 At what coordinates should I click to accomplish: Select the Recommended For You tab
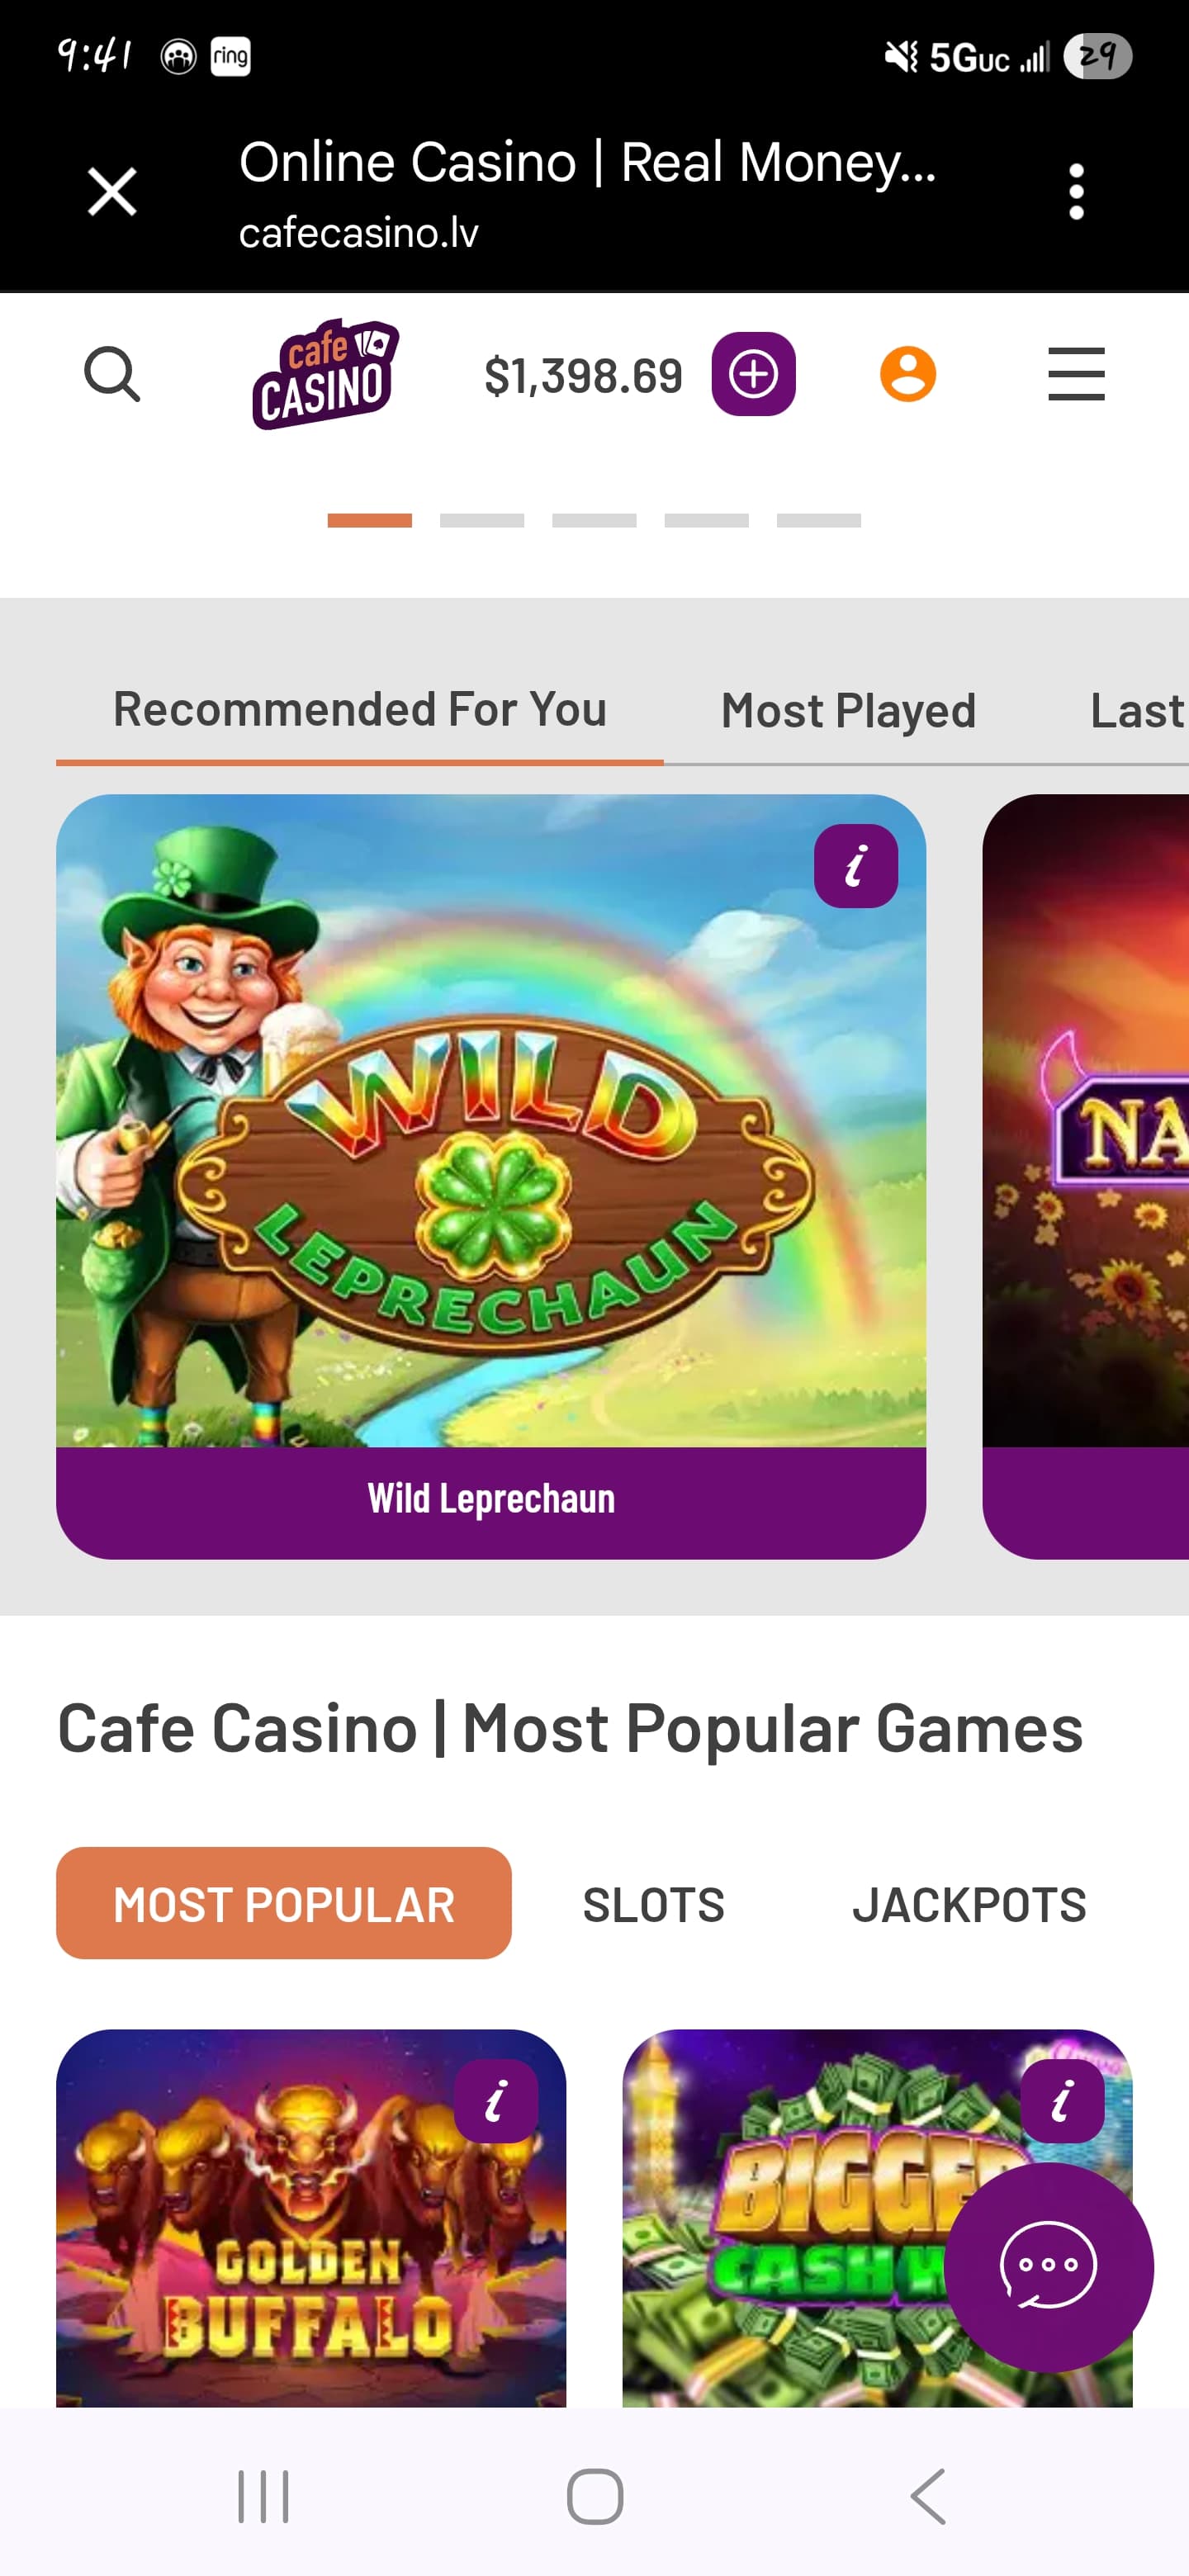pyautogui.click(x=360, y=709)
